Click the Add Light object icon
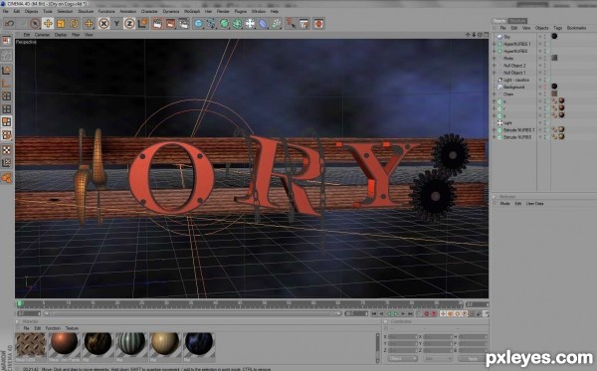Image resolution: width=597 pixels, height=371 pixels. pyautogui.click(x=250, y=24)
